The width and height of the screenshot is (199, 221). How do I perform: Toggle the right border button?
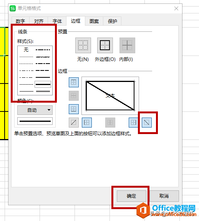click(133, 123)
